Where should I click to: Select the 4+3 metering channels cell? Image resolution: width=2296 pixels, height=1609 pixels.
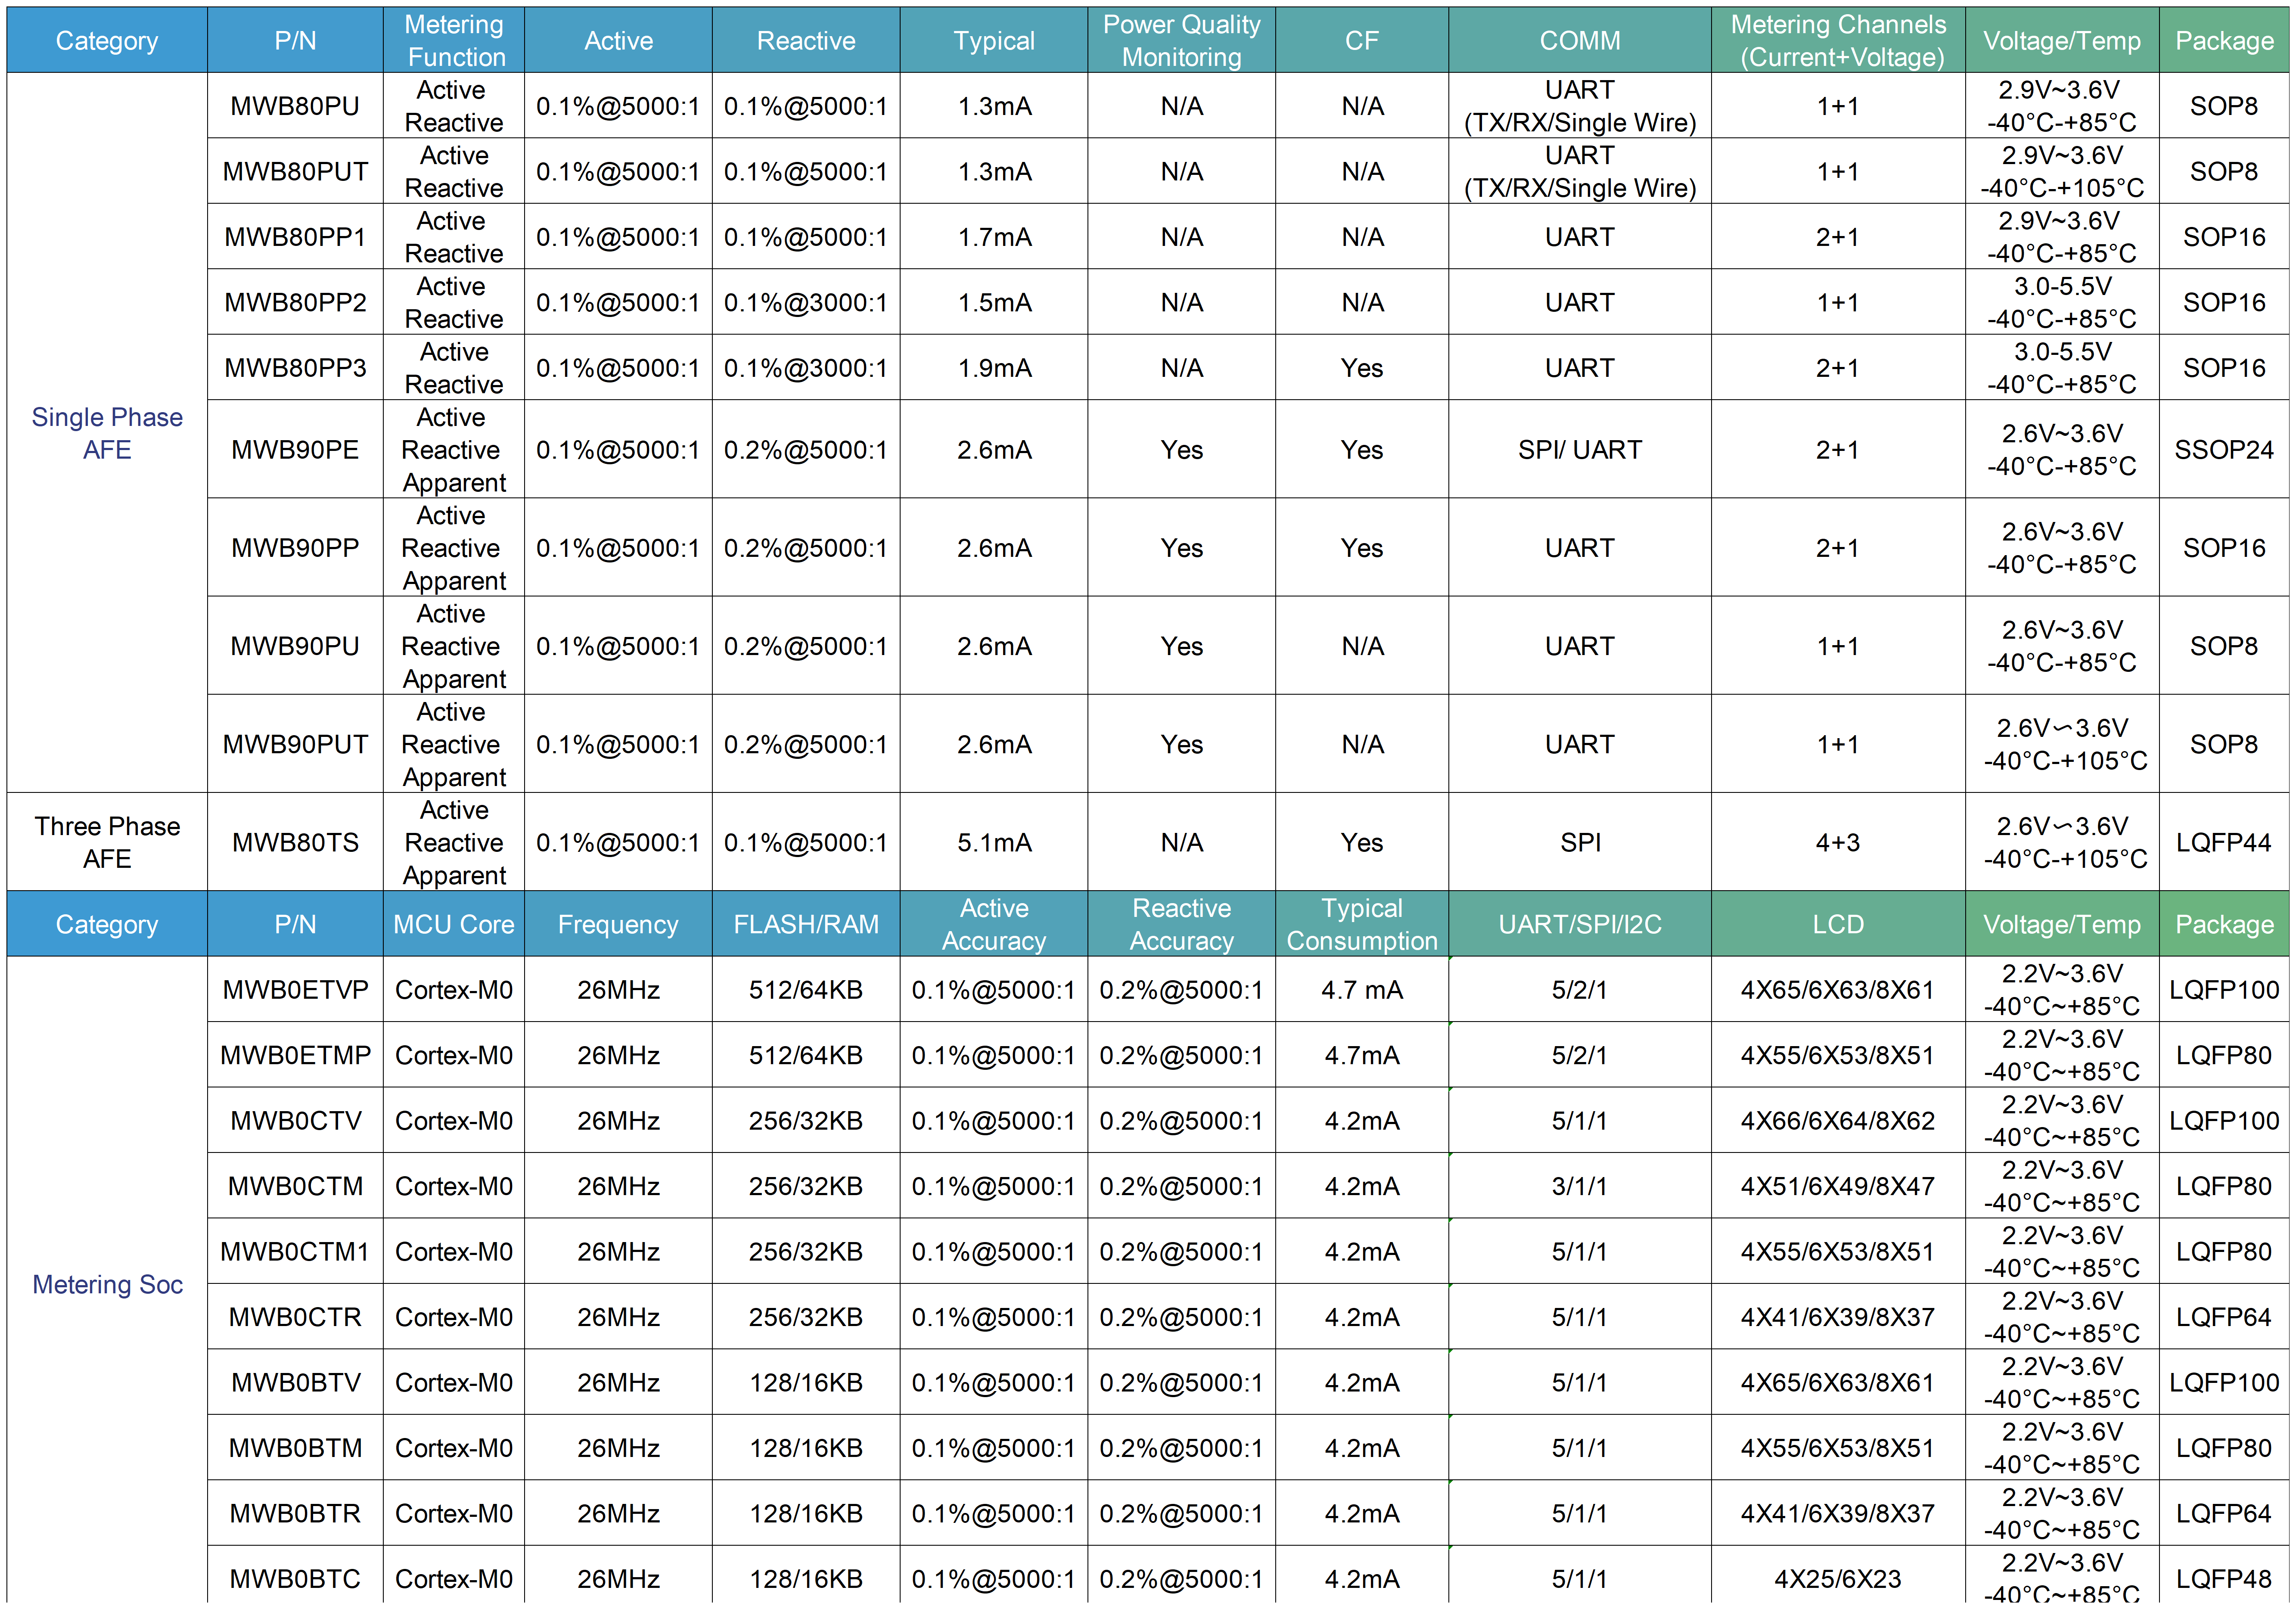[1838, 842]
